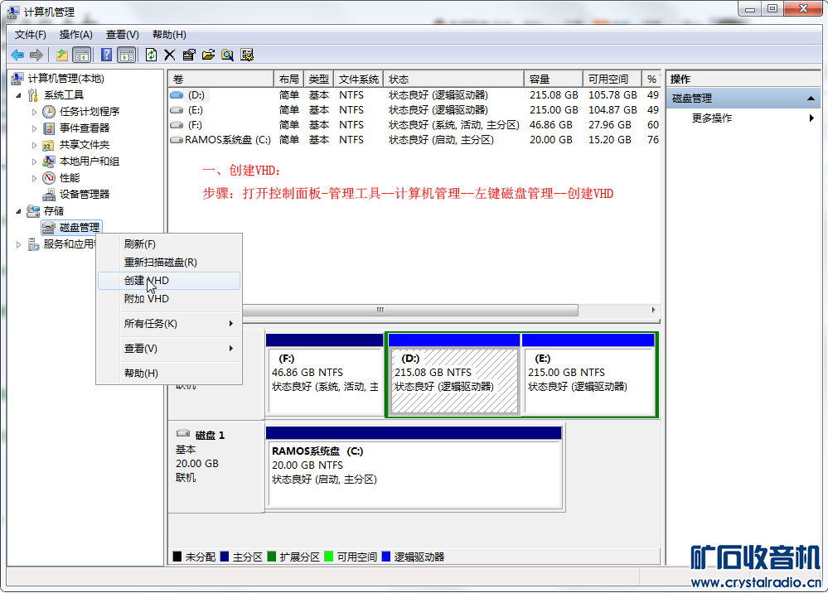Collapse the 系统工具 tree node
The width and height of the screenshot is (828, 593).
tap(19, 95)
